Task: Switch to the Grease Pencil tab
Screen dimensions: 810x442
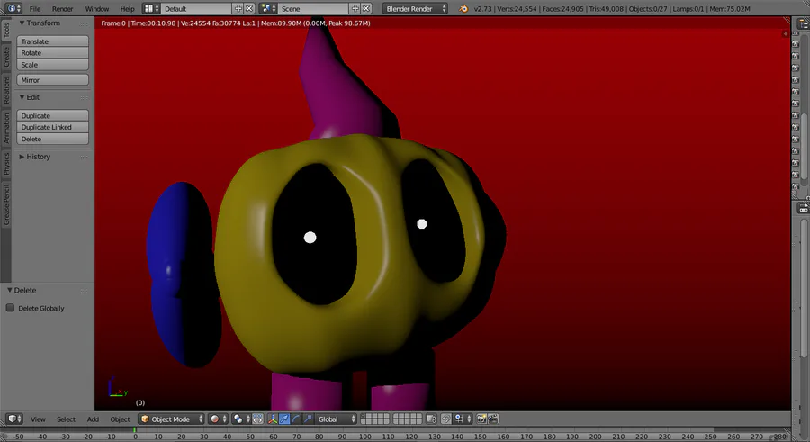Action: pos(6,206)
